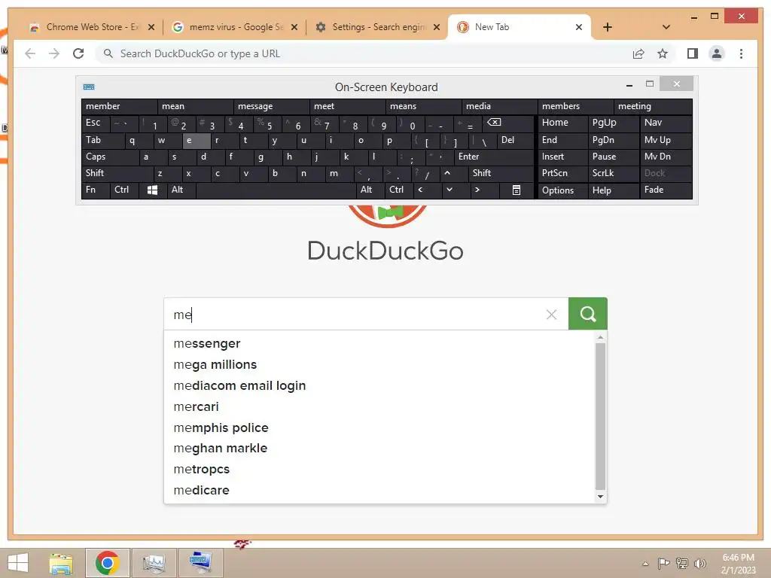Toggle left Alt key on keyboard
This screenshot has width=771, height=578.
click(181, 190)
